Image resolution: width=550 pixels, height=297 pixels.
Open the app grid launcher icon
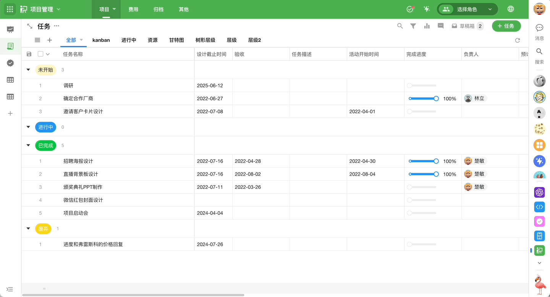coord(10,9)
